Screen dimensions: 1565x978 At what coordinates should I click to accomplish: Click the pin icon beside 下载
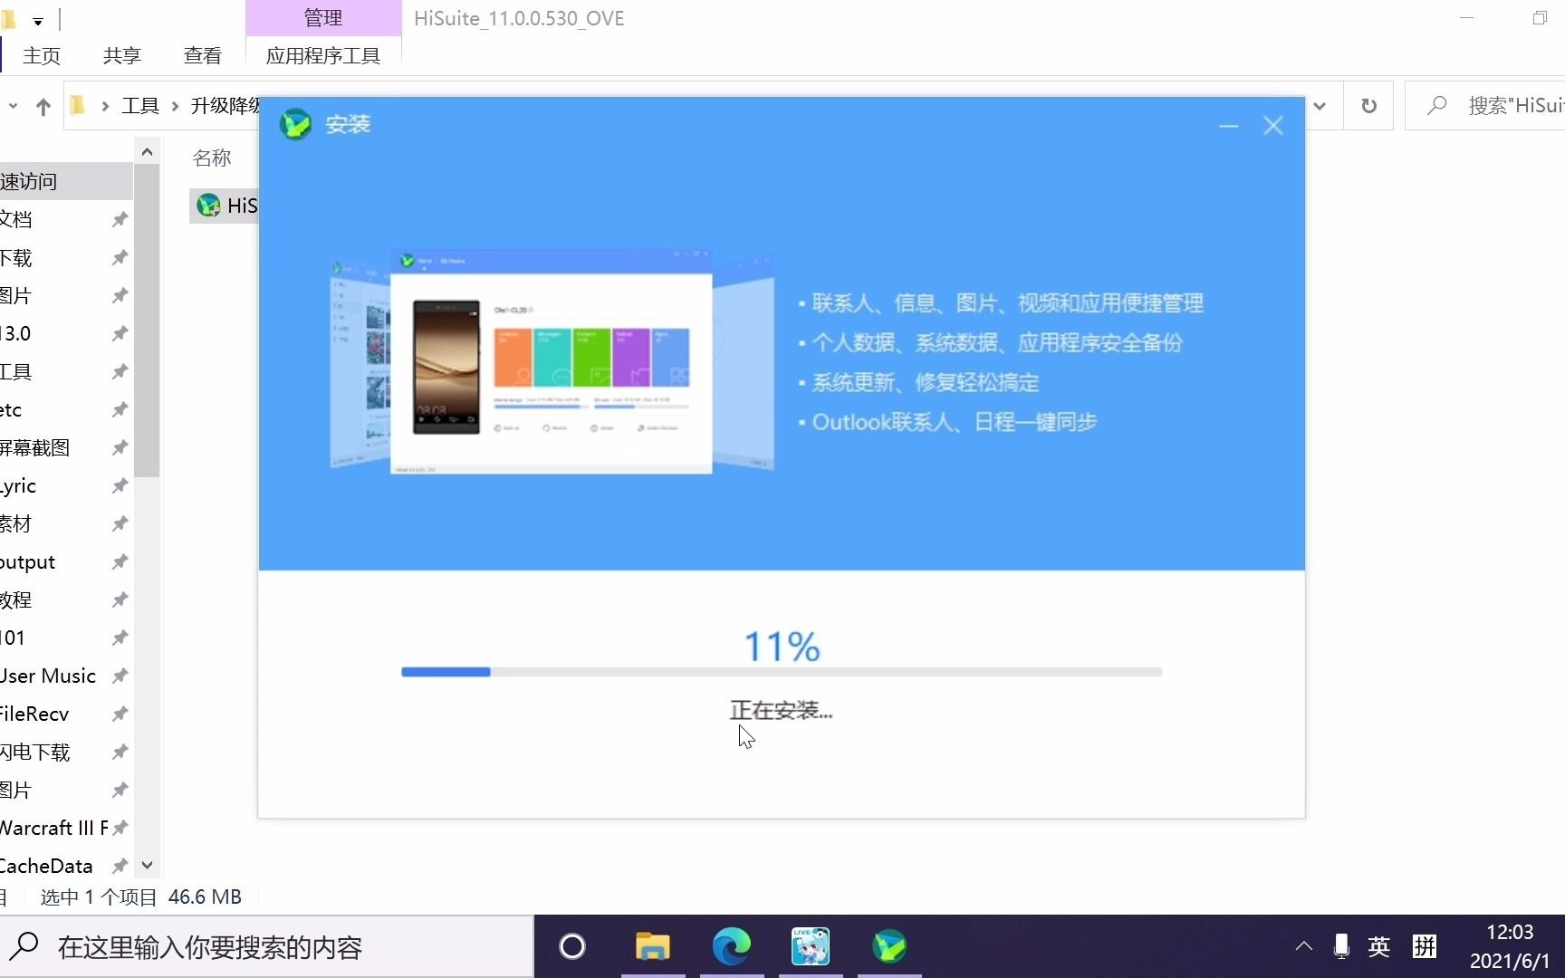coord(120,258)
